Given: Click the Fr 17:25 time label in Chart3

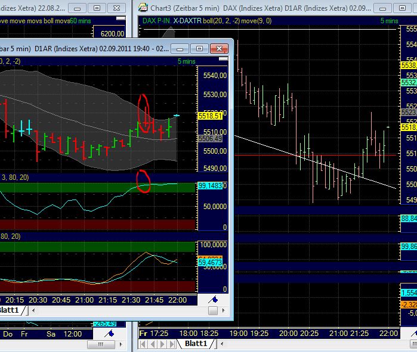Looking at the screenshot, I should pos(154,334).
